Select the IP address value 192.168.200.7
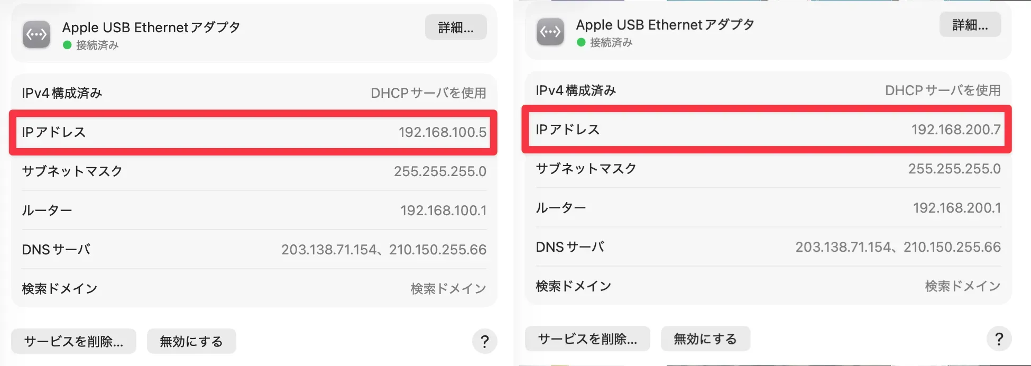The image size is (1031, 366). coord(955,130)
